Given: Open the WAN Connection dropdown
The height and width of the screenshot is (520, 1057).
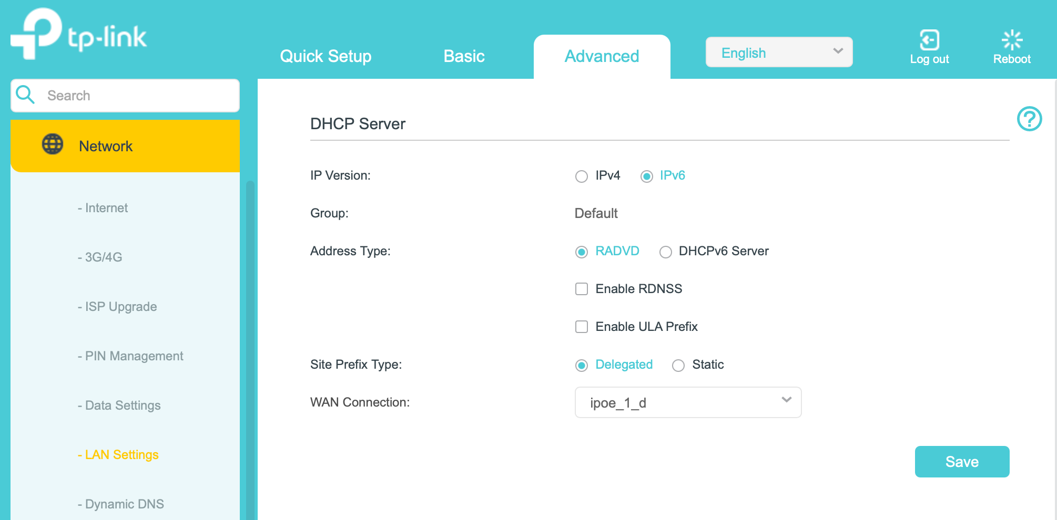Looking at the screenshot, I should click(x=688, y=402).
